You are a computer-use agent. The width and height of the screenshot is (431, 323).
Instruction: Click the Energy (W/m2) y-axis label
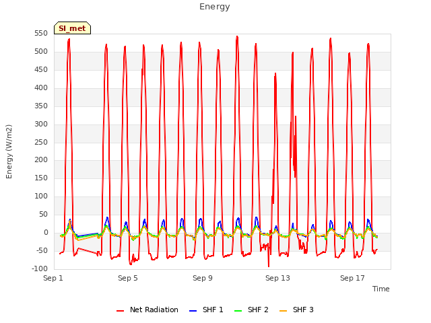pyautogui.click(x=9, y=151)
